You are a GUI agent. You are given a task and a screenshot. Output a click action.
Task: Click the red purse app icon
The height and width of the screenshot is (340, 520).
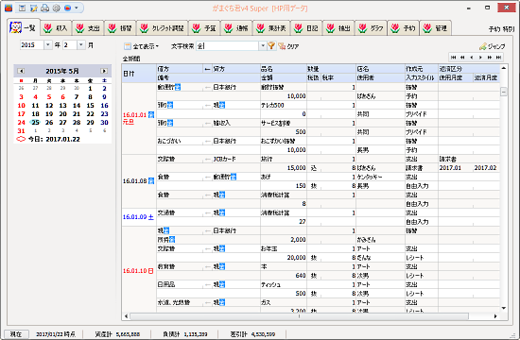pos(9,8)
